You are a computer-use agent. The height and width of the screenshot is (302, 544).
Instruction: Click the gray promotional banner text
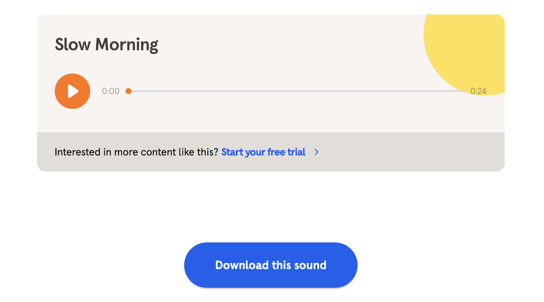[x=137, y=152]
